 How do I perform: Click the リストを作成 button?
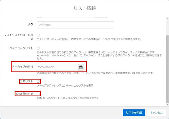point(134,112)
